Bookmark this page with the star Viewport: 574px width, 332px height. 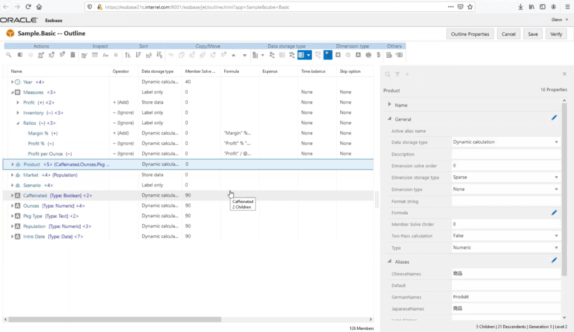click(470, 7)
